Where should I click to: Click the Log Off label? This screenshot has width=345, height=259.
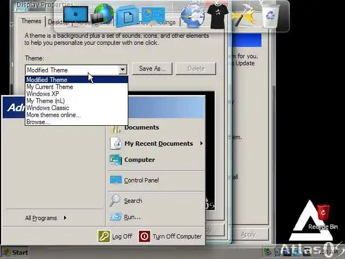122,236
